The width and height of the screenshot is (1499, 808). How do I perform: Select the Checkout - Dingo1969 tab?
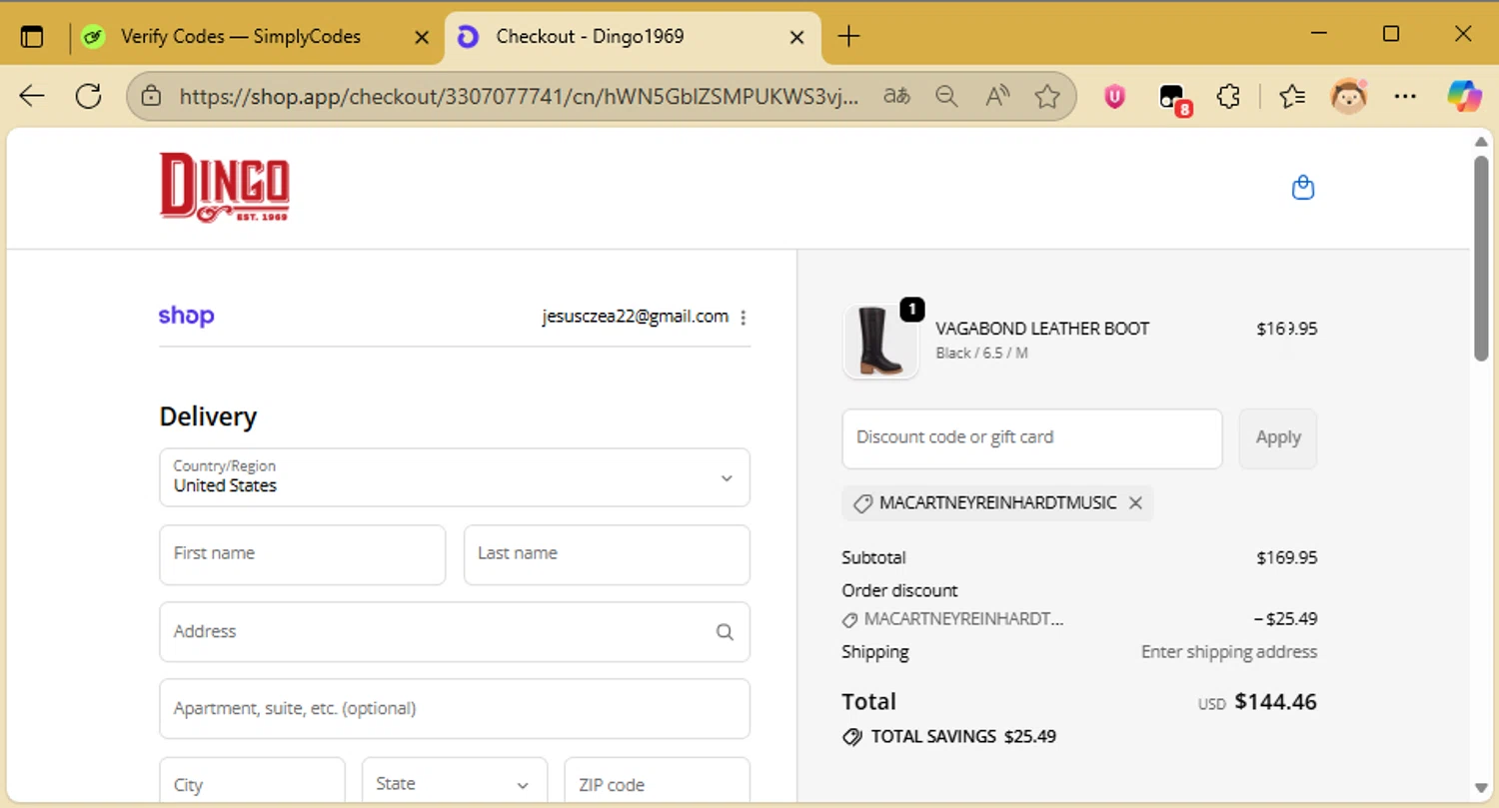click(x=633, y=37)
